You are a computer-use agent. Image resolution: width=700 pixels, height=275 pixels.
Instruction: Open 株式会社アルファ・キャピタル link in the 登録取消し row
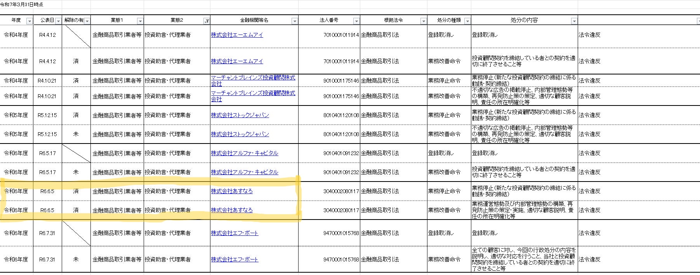(245, 153)
